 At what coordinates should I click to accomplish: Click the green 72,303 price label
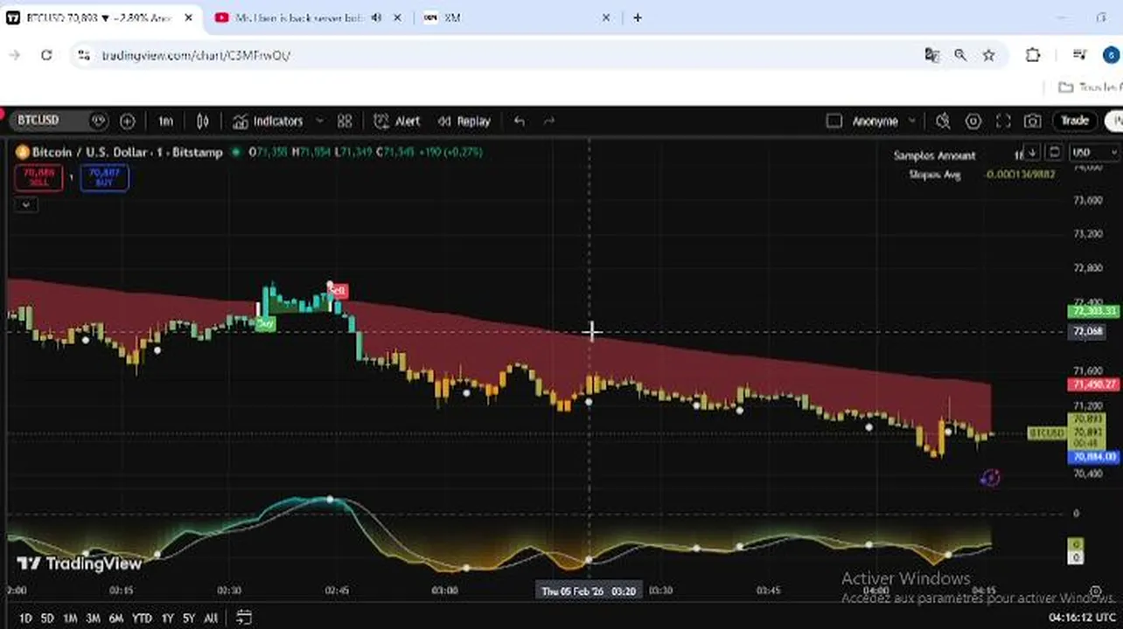[1094, 311]
